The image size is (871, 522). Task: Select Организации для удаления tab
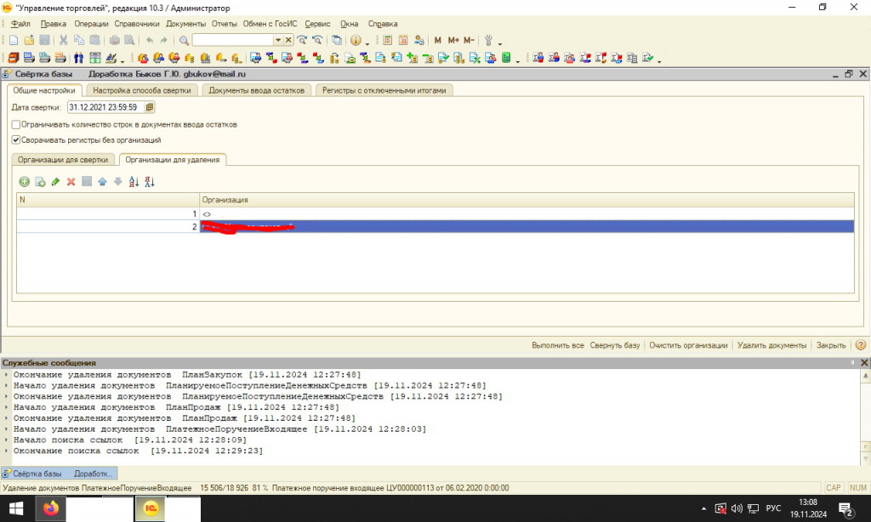172,159
